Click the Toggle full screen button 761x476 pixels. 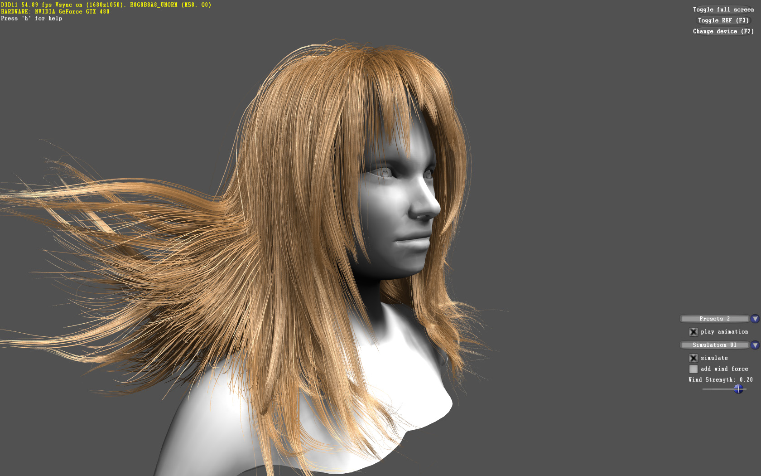tap(723, 10)
